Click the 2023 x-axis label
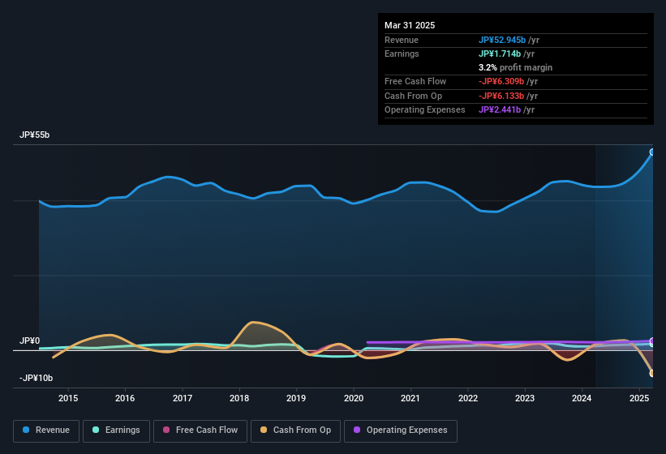 [525, 398]
